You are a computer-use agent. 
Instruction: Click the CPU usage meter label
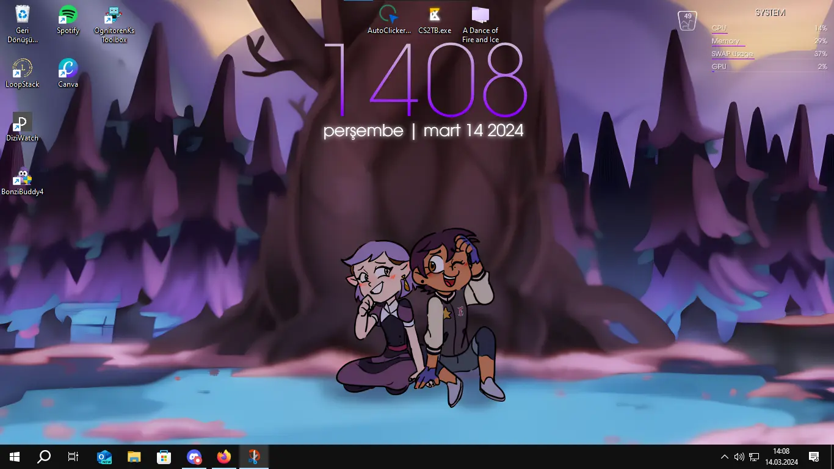click(719, 28)
